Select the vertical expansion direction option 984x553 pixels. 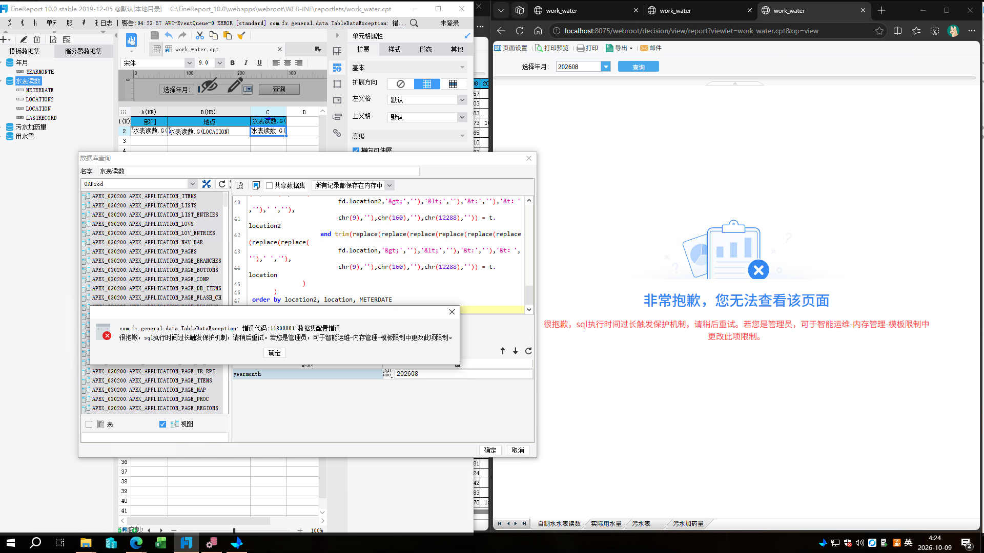coord(427,84)
